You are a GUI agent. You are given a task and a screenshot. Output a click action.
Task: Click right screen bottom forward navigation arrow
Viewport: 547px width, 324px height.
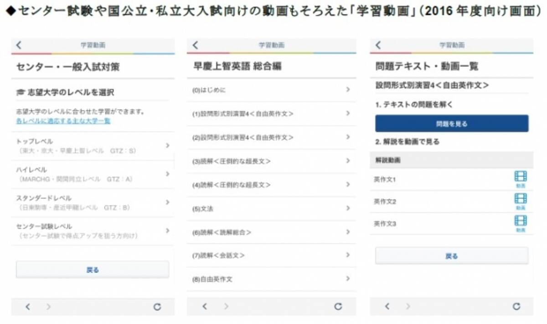408,307
